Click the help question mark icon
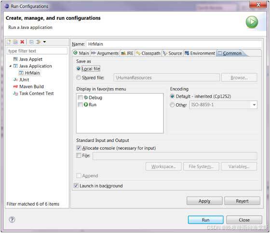This screenshot has width=270, height=233. pyautogui.click(x=12, y=219)
